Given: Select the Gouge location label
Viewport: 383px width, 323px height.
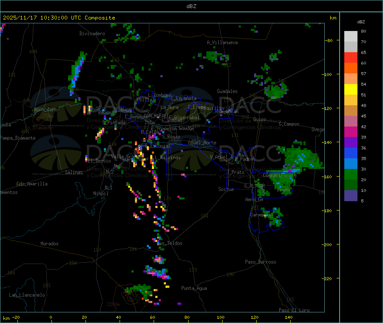Looking at the screenshot, I should point(186,128).
